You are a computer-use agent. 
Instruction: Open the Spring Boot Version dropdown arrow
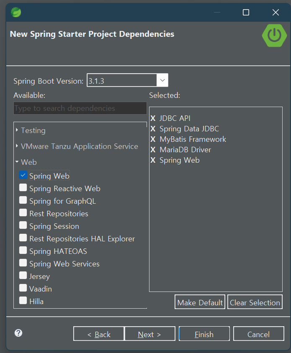[x=162, y=80]
